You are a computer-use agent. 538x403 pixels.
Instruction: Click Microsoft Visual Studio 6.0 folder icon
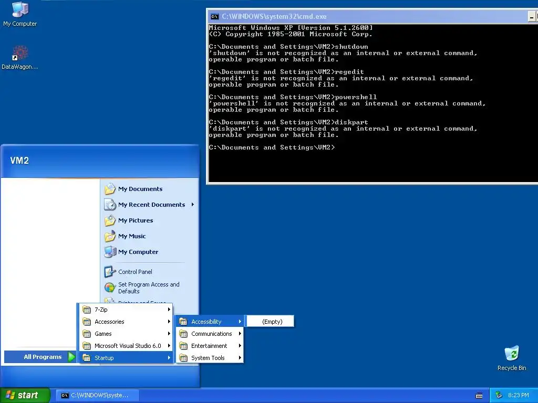pos(87,346)
